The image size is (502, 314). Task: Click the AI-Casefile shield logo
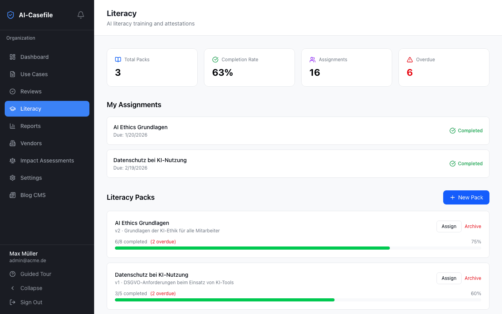10,15
